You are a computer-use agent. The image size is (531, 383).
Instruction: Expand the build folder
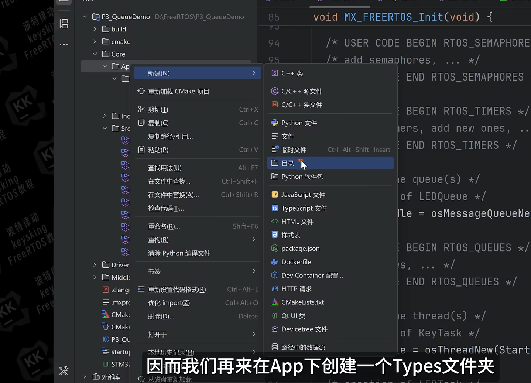pos(95,29)
